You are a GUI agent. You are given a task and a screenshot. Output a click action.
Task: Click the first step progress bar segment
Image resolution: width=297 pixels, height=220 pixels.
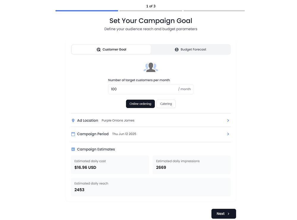pos(87,11)
